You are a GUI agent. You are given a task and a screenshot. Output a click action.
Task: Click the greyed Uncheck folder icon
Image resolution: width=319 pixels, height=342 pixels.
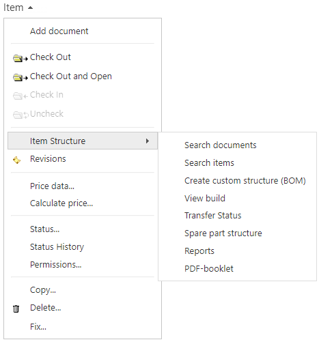[x=20, y=115]
